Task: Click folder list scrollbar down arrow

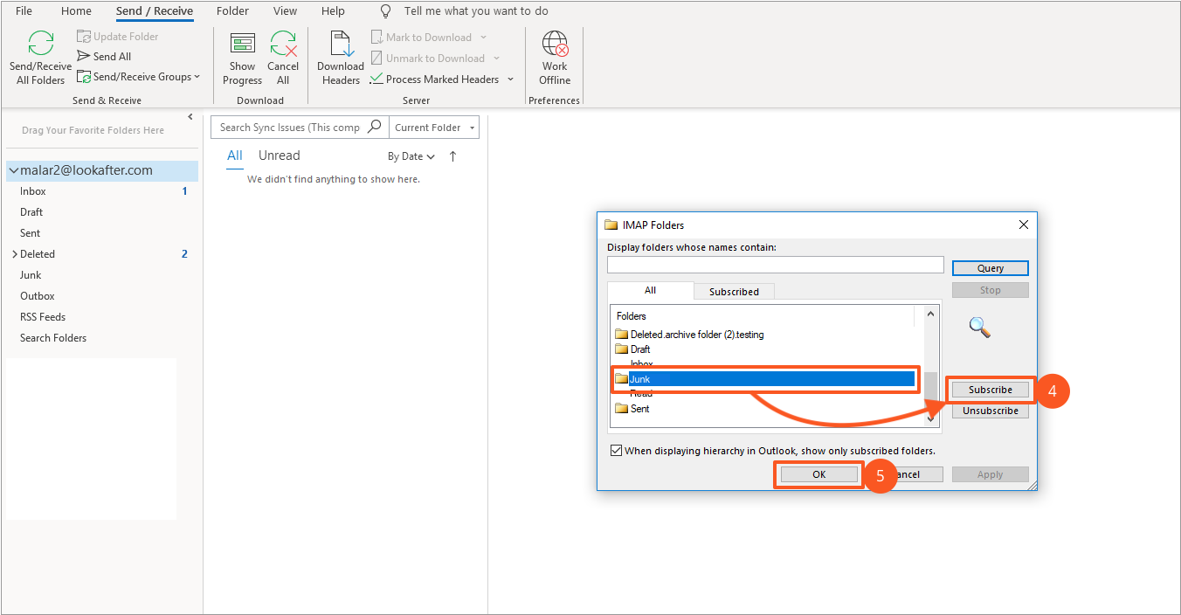Action: click(x=932, y=419)
